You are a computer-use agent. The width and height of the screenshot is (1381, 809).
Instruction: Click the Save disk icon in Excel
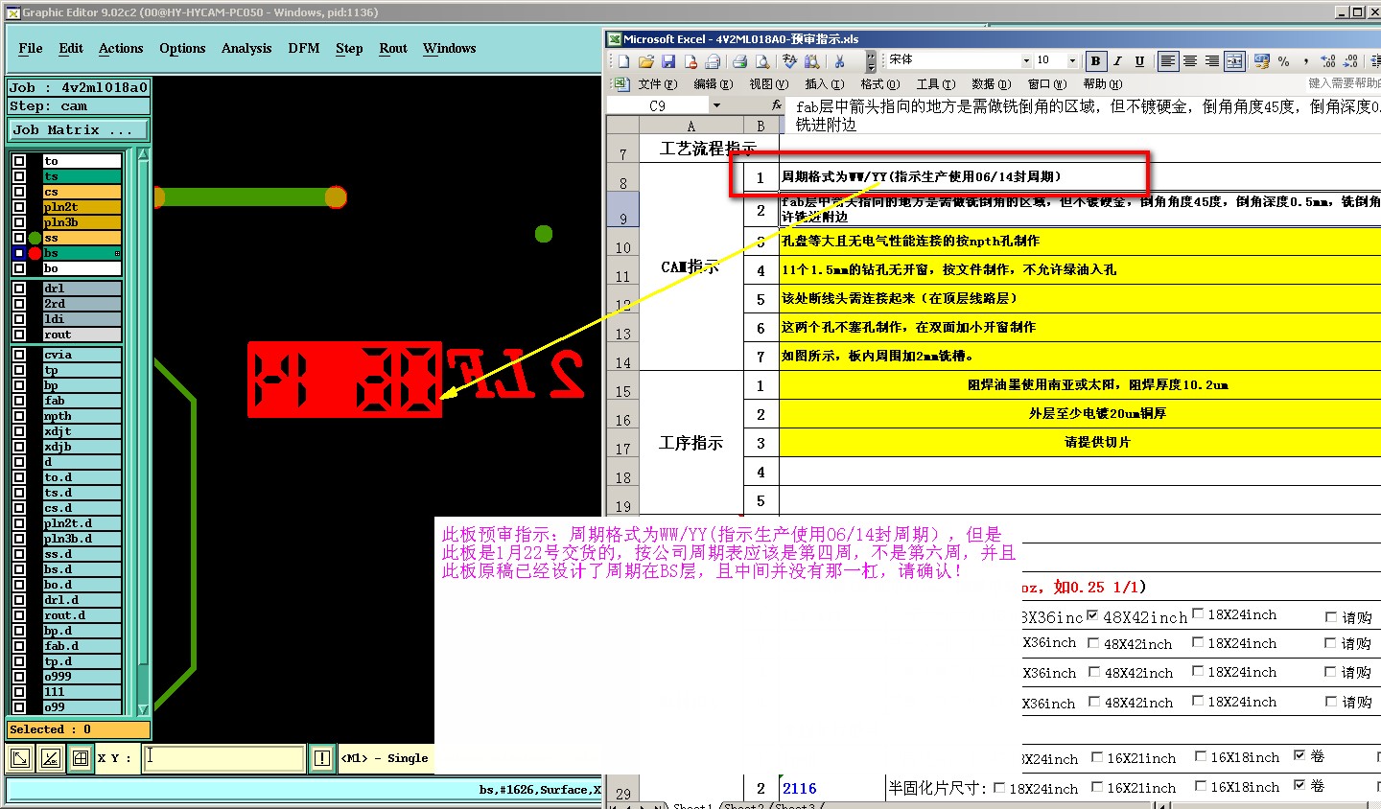(x=668, y=61)
